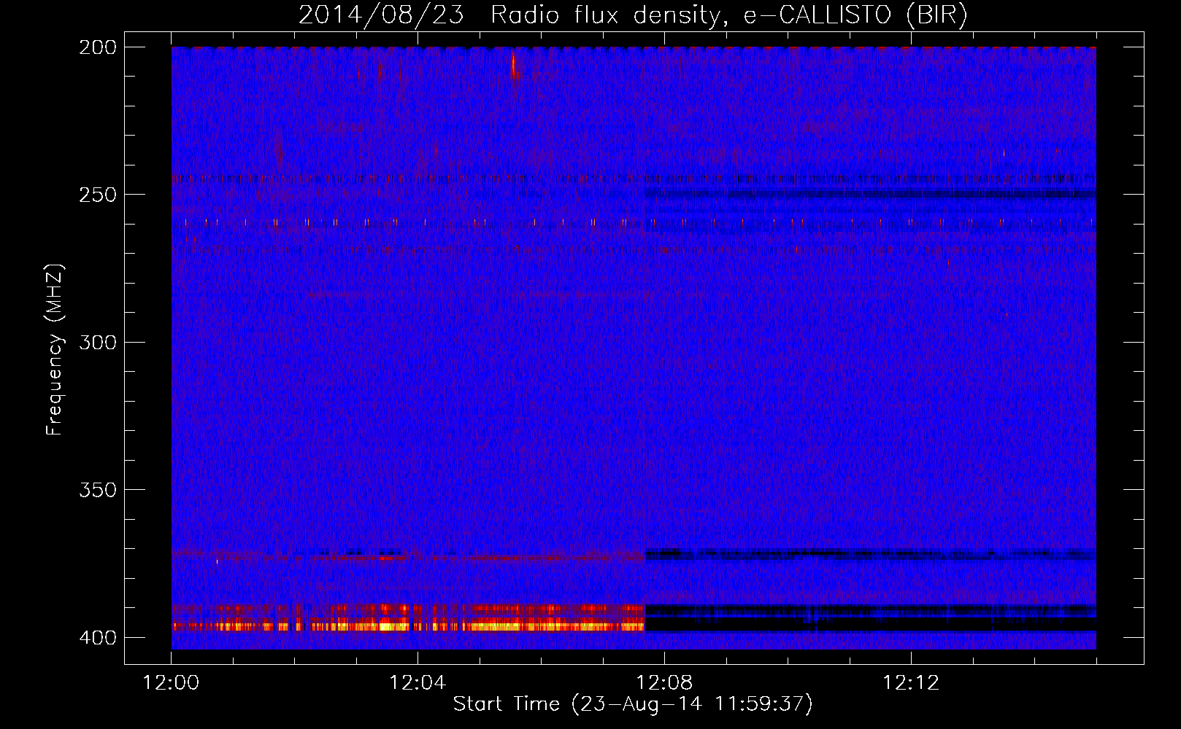1181x729 pixels.
Task: Click the 12:04 time tick label
Action: pos(418,683)
